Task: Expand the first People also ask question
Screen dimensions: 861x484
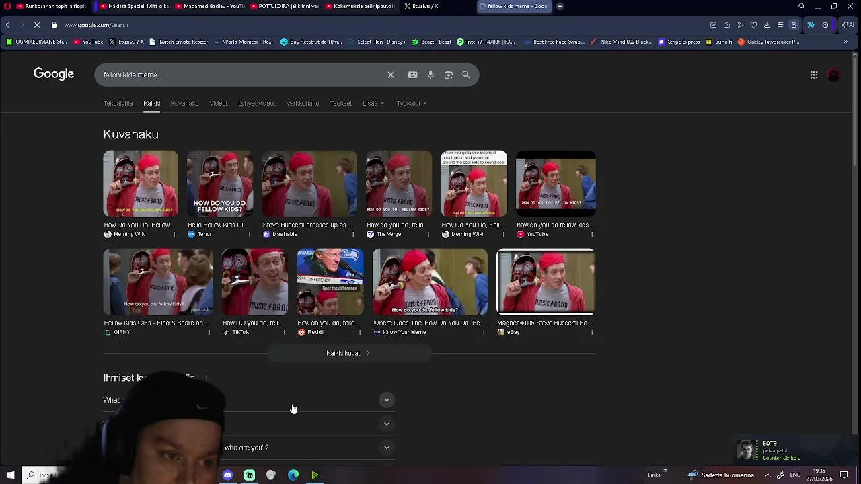Action: 387,400
